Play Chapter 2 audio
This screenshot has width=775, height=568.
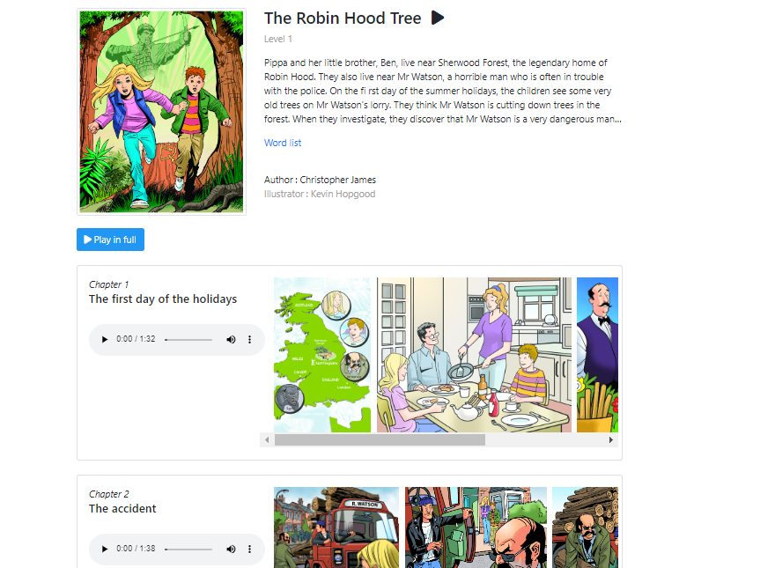click(104, 550)
